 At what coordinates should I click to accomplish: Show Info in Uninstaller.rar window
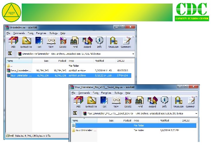[x=99, y=42]
